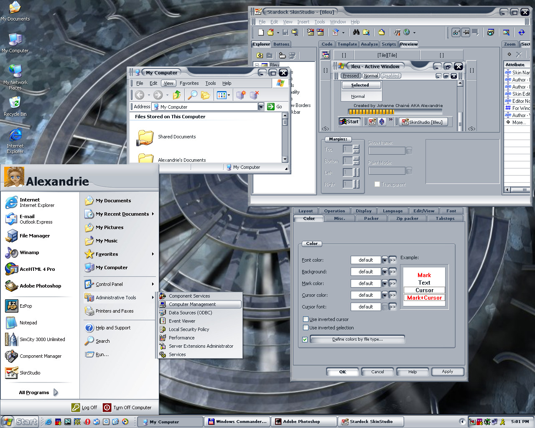Click the Apply button in configuration dialog
This screenshot has height=428, width=535.
point(447,372)
